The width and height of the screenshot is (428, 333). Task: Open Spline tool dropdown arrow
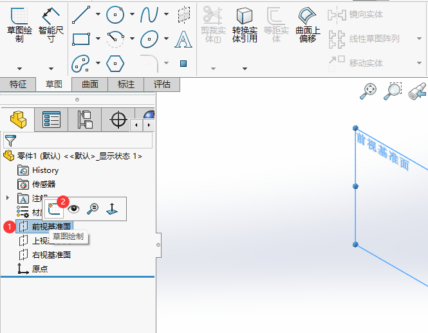[x=166, y=14]
